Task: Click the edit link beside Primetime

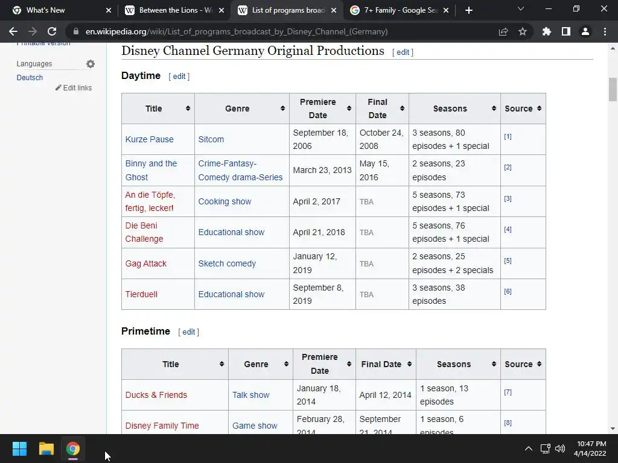Action: [188, 332]
